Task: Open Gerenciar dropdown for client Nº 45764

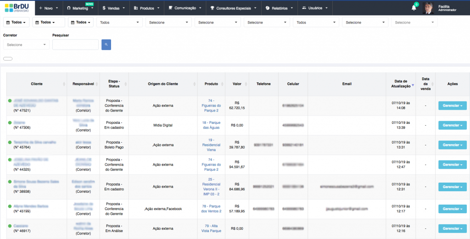Action: click(452, 145)
